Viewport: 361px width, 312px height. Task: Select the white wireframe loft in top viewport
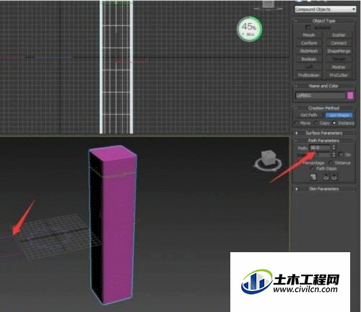click(116, 67)
